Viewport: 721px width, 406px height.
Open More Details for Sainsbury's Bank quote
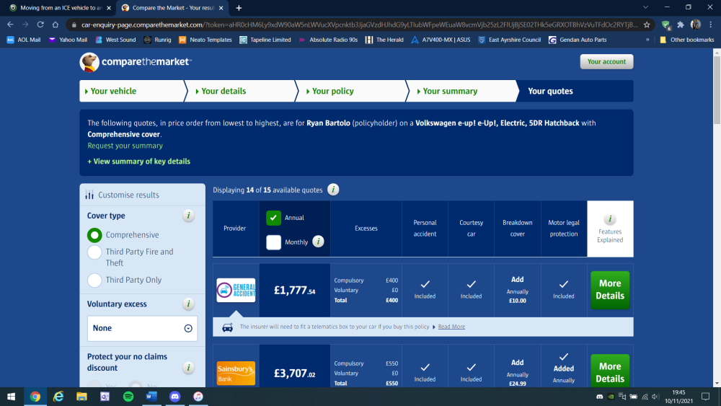610,371
